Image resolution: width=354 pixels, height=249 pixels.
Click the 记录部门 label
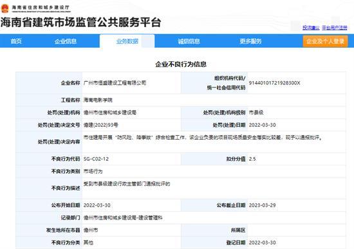(x=70, y=217)
